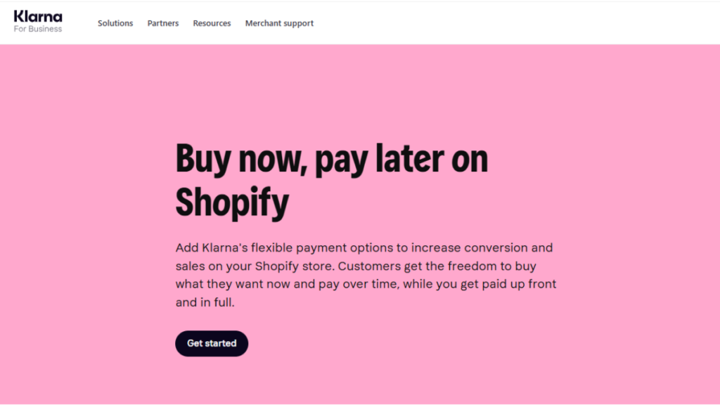Open the Resources dropdown menu

click(212, 23)
